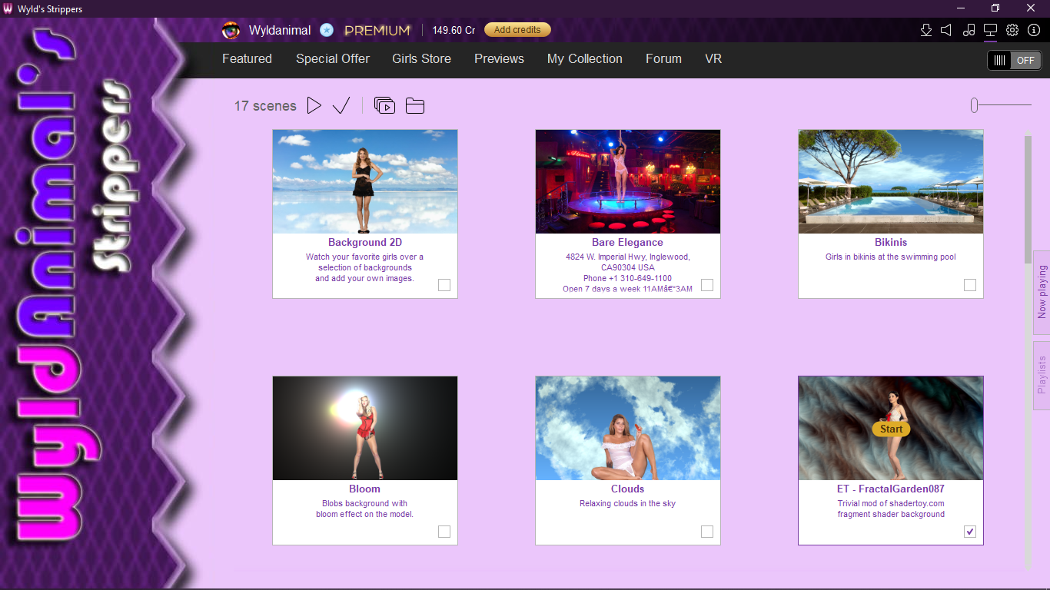The height and width of the screenshot is (590, 1050).
Task: Open the scenes folder icon
Action: coord(415,106)
